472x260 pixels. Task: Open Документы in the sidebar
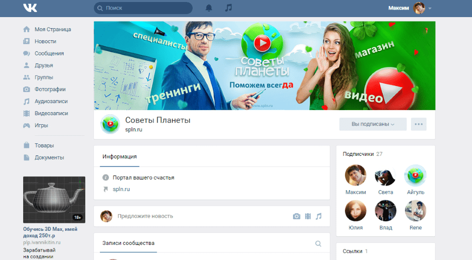49,157
